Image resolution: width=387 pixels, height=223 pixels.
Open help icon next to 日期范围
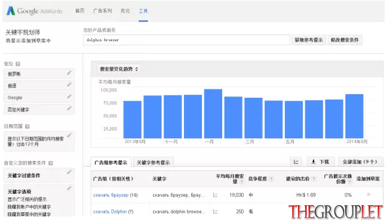click(x=27, y=126)
